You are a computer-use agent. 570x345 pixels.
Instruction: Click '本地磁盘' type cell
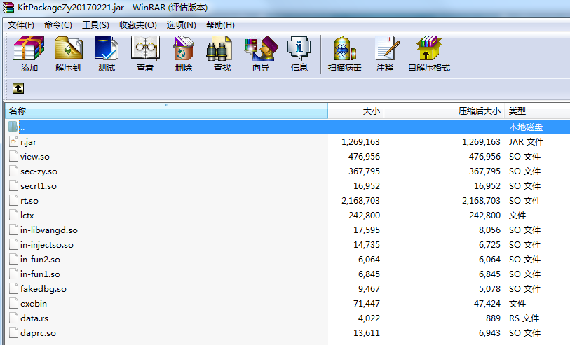(x=526, y=127)
